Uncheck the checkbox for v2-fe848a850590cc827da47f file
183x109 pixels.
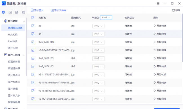33,50
